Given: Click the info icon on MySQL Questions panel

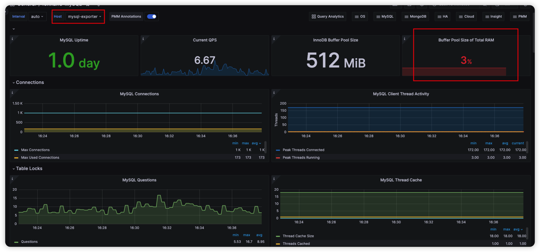Looking at the screenshot, I should pos(12,179).
